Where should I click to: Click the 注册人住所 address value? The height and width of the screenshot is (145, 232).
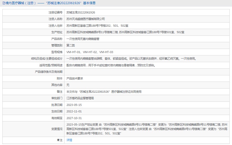97,26
